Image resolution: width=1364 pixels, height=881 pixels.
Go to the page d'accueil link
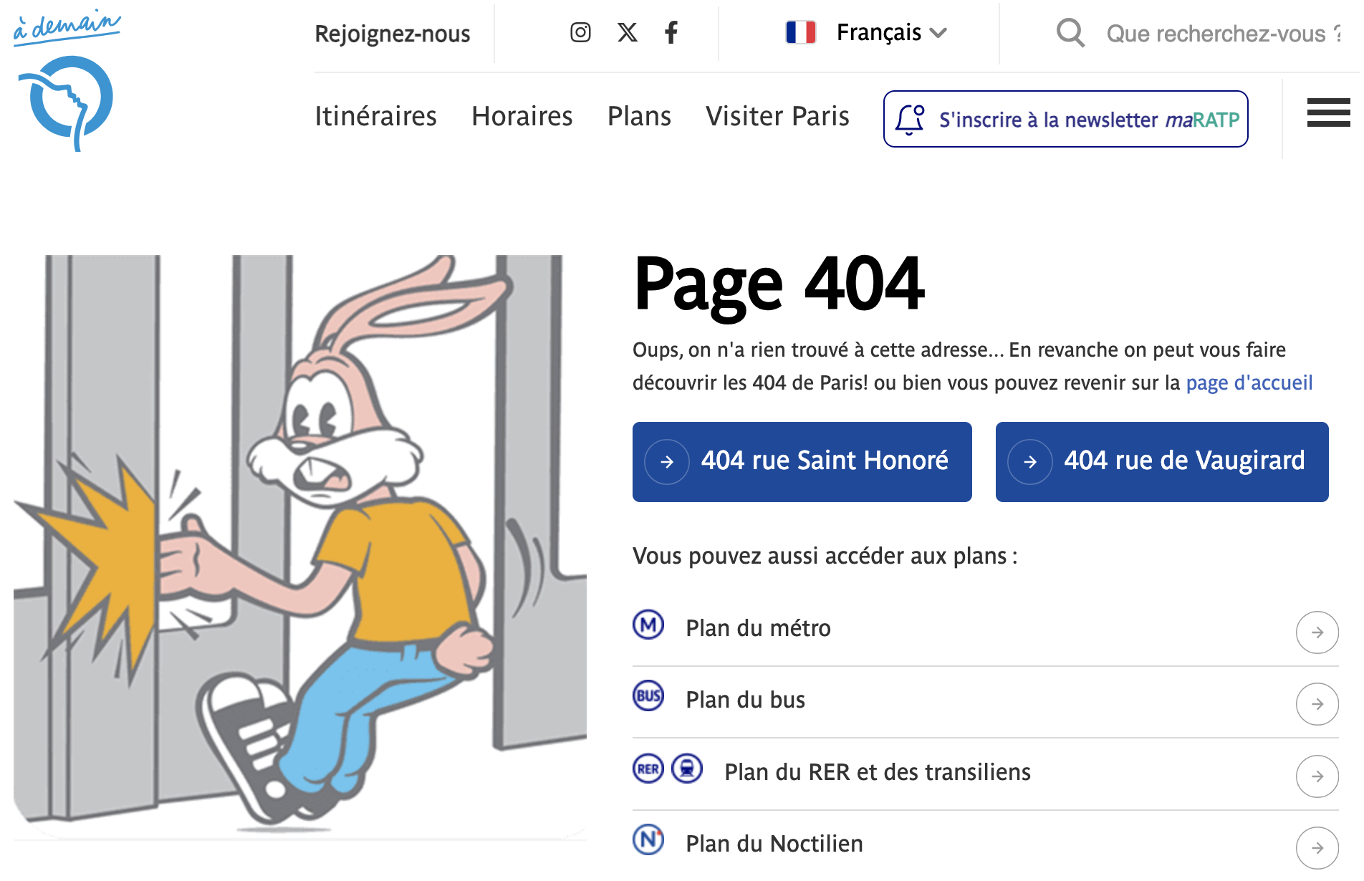tap(1249, 382)
